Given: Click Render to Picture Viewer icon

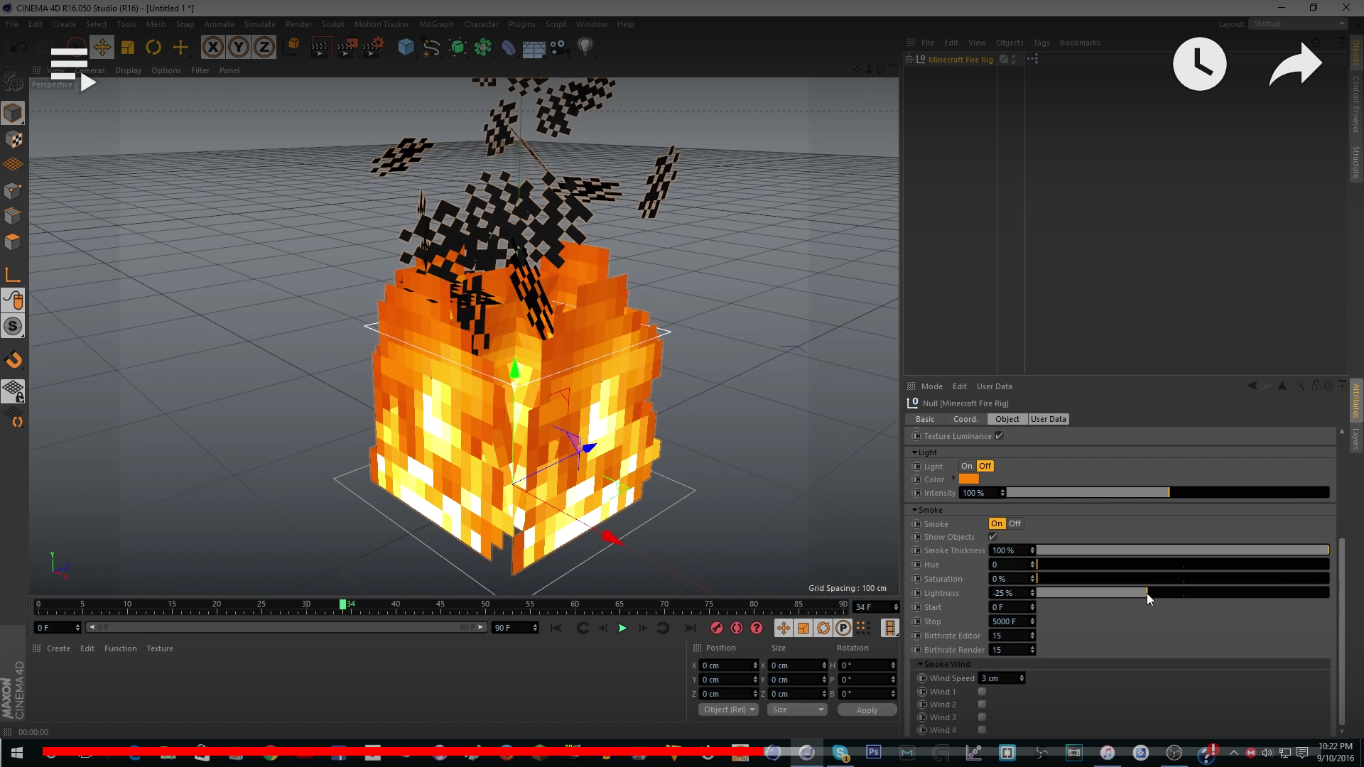Looking at the screenshot, I should [x=347, y=48].
